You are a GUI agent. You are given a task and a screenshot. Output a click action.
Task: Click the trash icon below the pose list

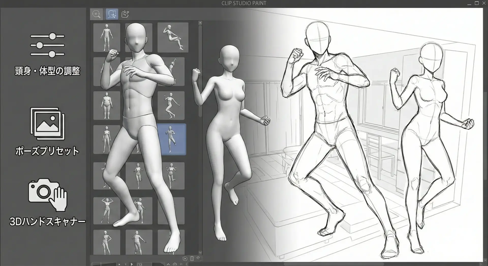tap(192, 259)
